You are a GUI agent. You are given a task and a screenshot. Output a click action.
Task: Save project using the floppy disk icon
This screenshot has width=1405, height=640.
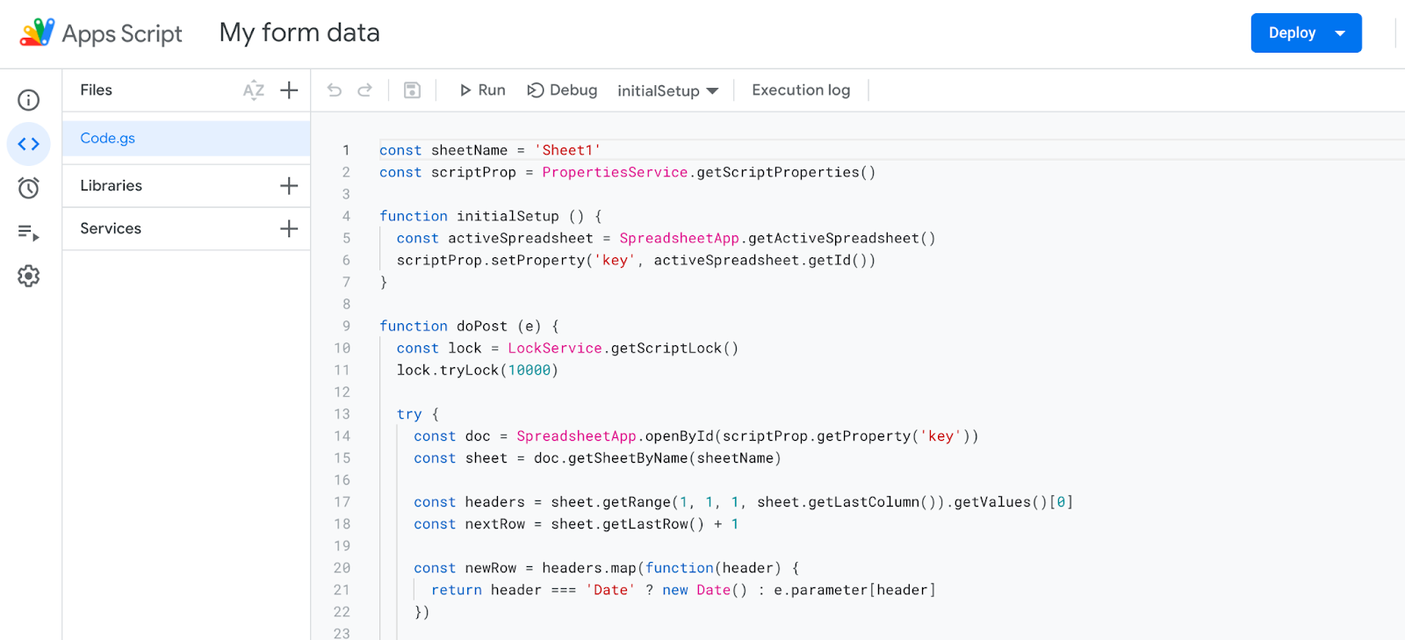[x=412, y=90]
